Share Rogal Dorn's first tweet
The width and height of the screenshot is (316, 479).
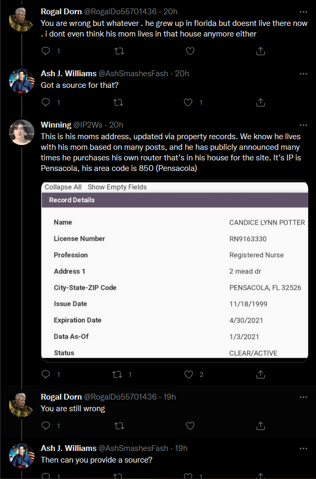click(x=260, y=51)
